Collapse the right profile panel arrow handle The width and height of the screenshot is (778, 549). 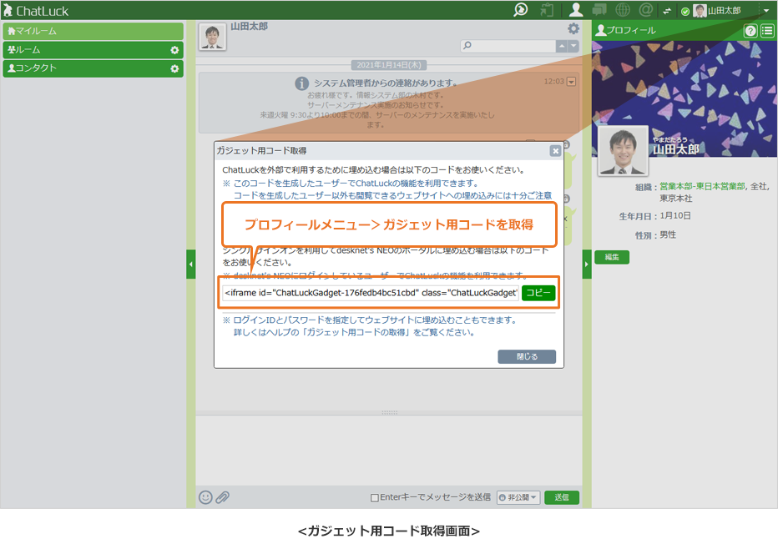coord(587,264)
